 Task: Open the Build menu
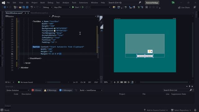42,2
